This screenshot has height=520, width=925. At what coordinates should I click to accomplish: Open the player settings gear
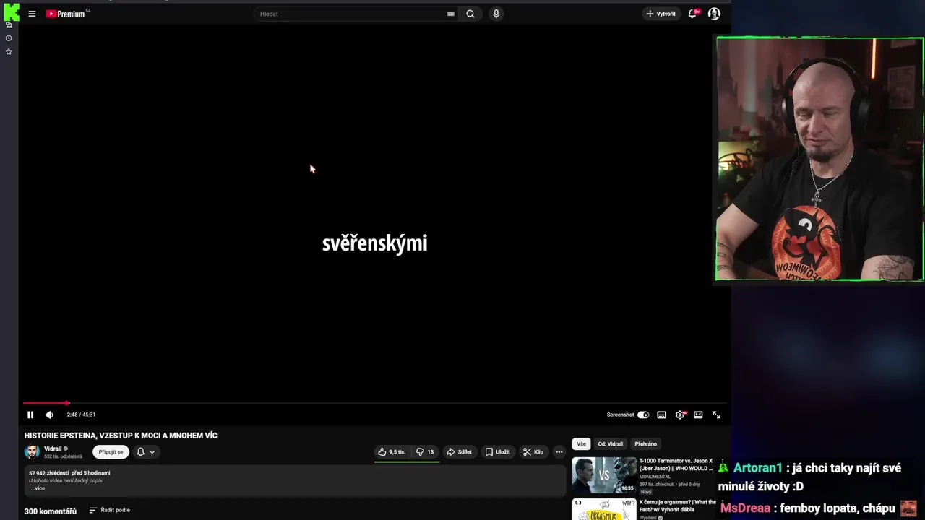680,415
